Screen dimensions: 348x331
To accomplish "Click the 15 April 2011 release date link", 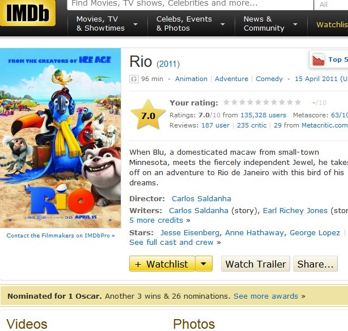I will click(321, 79).
